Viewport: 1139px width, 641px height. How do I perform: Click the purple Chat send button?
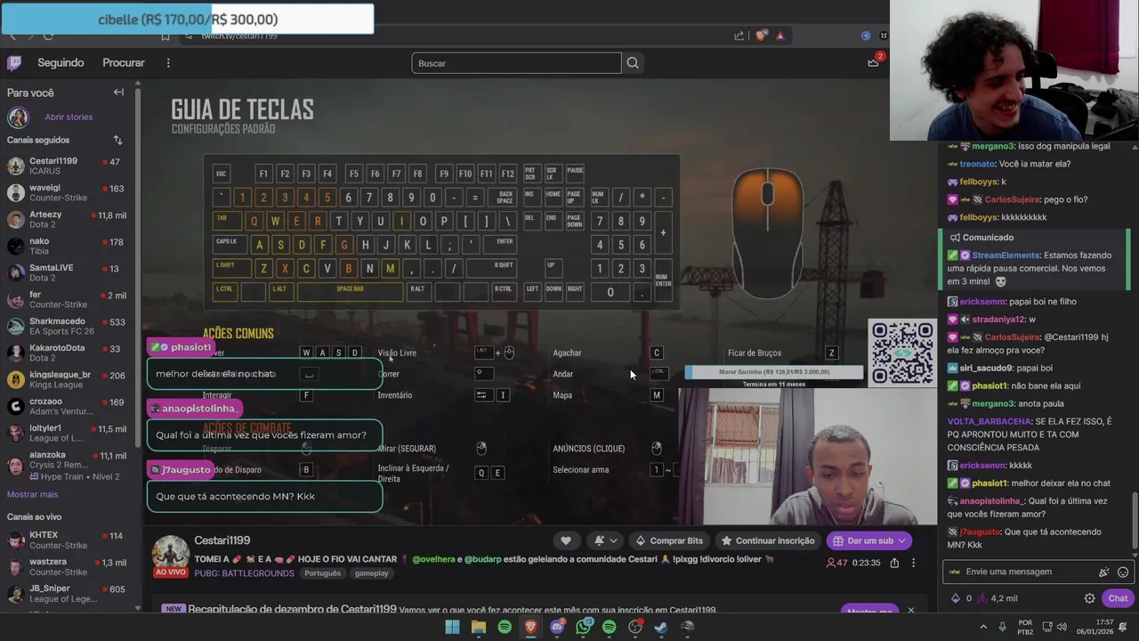[1118, 598]
